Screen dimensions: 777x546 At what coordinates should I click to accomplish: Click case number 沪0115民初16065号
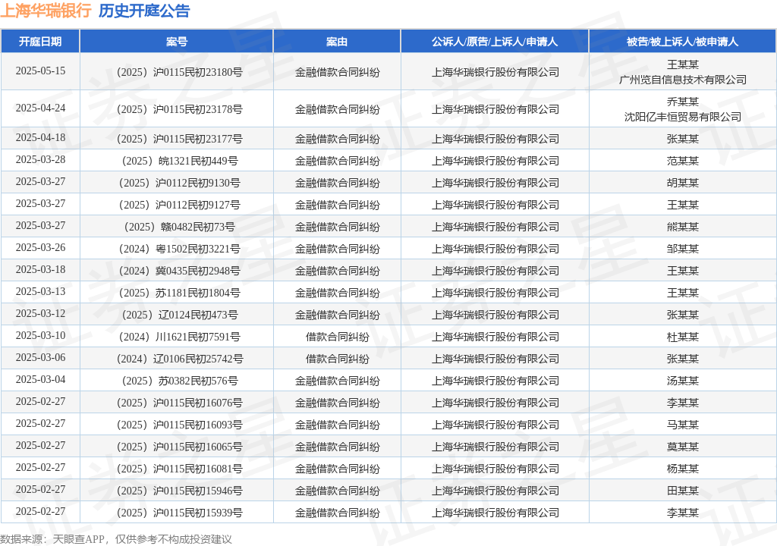coord(179,447)
